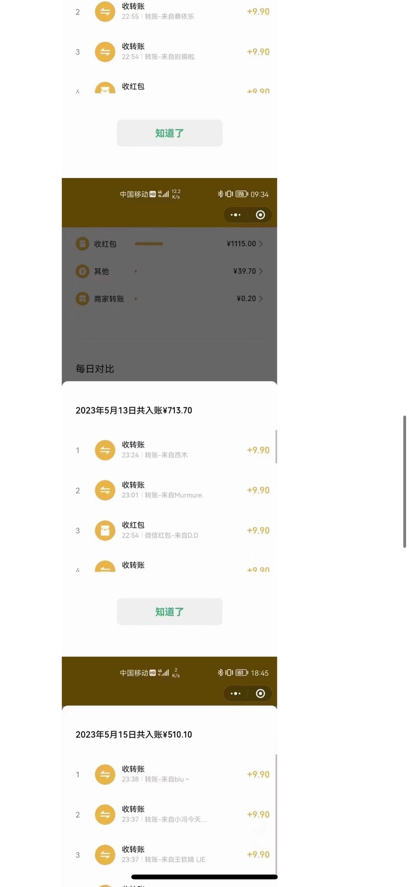Viewport: 409px width, 887px height.
Task: Expand 其他 ¥39.70 details chevron
Action: click(261, 271)
